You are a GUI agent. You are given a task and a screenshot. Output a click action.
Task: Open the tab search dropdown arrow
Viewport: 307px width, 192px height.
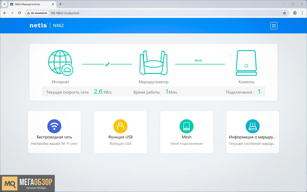point(4,4)
